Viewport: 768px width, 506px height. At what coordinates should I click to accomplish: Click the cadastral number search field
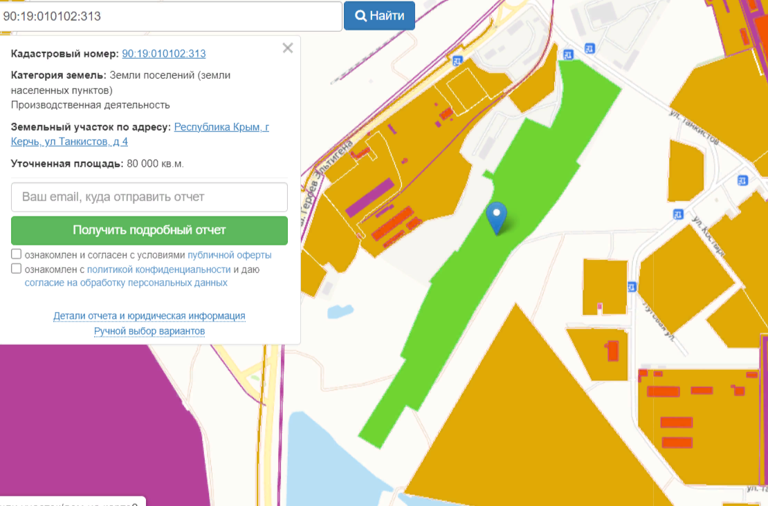point(170,16)
